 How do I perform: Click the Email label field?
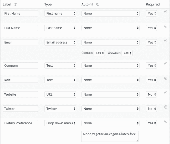[20, 42]
